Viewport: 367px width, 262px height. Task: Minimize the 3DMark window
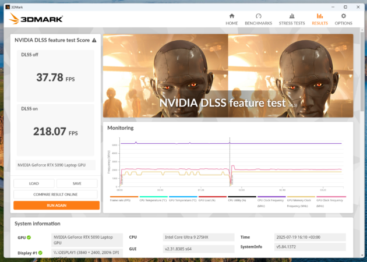pyautogui.click(x=333, y=7)
